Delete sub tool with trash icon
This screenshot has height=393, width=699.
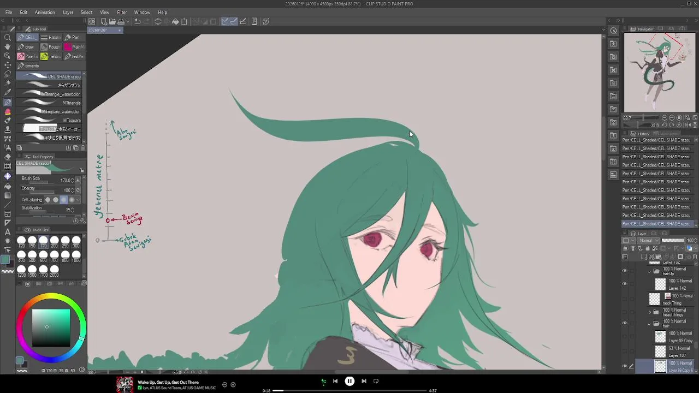(82, 148)
